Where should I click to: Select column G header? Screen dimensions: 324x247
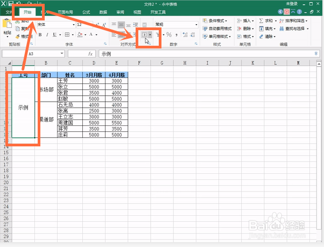click(162, 63)
